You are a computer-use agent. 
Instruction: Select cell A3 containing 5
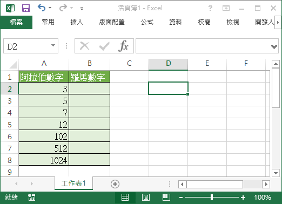pos(44,101)
